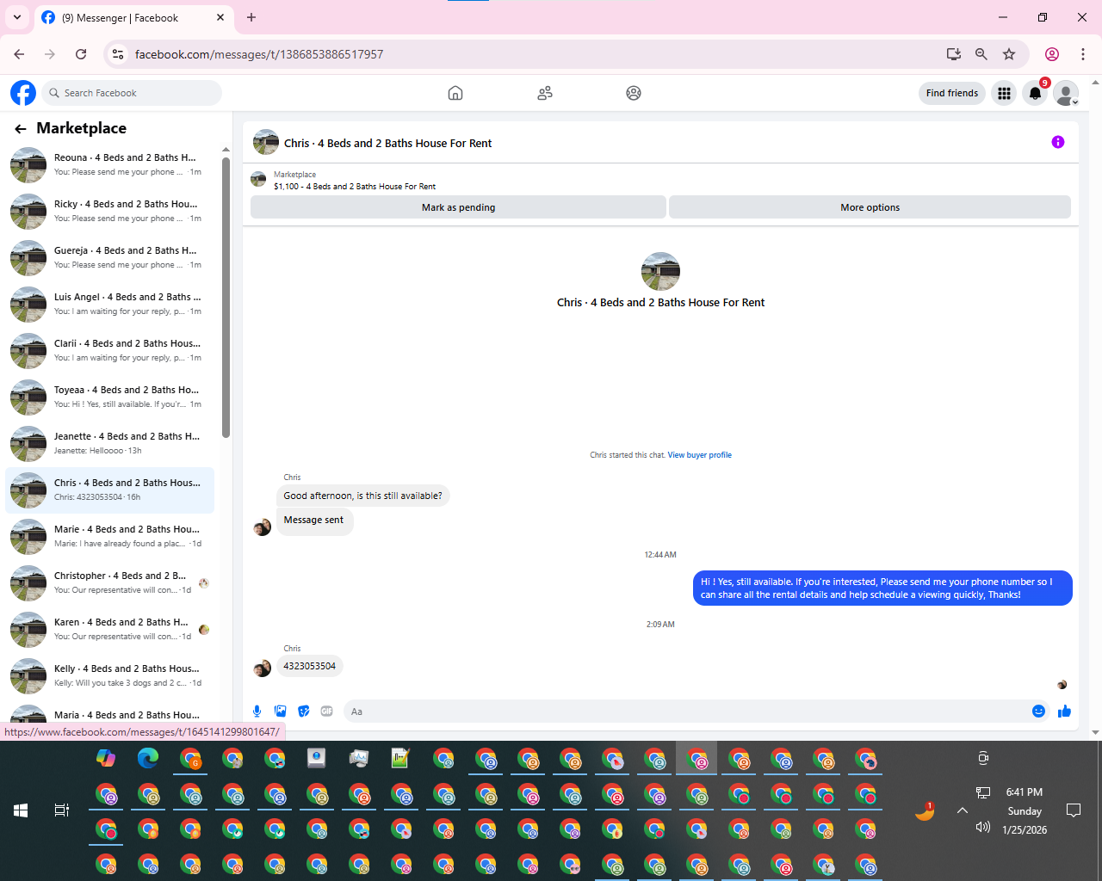Open the browser zoom magnifier icon

pyautogui.click(x=981, y=54)
